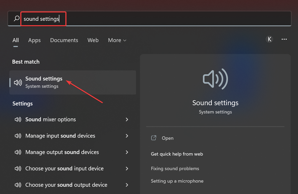Screen dimensions: 298x194
Task: Select the Web search filter
Action: click(x=93, y=40)
